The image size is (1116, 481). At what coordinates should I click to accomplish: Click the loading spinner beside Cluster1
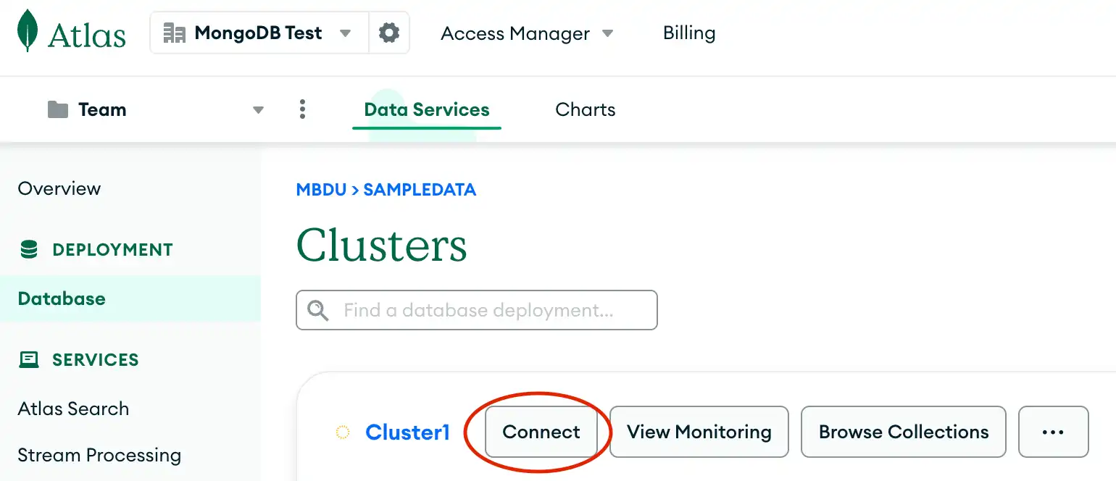coord(341,432)
